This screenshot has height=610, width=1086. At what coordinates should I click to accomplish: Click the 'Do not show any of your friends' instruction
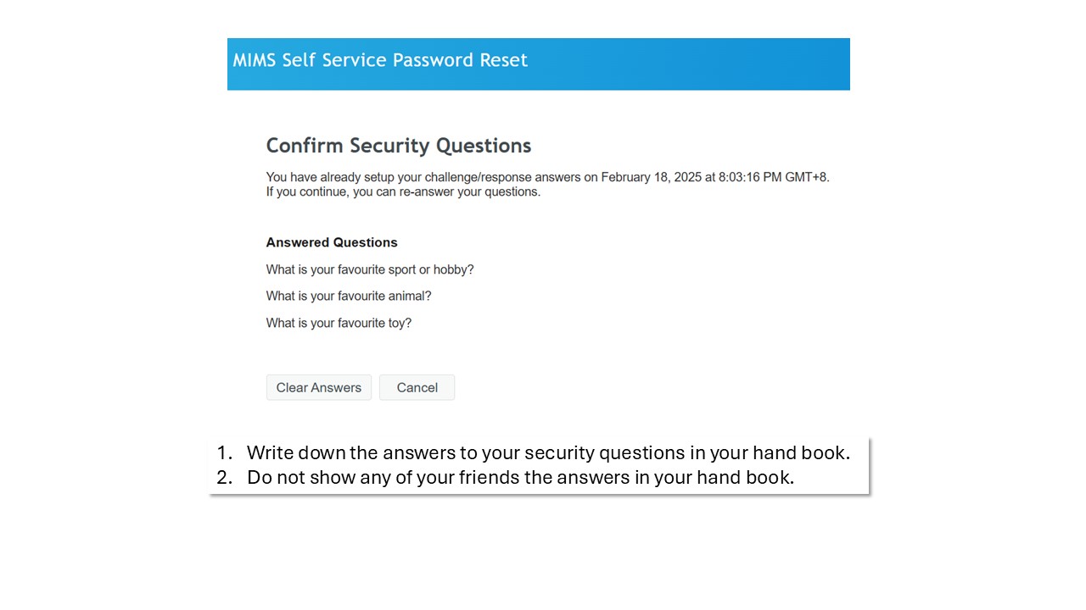[520, 477]
